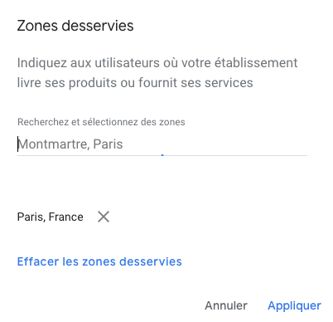Click the Zones desservies dialog title

(x=75, y=26)
